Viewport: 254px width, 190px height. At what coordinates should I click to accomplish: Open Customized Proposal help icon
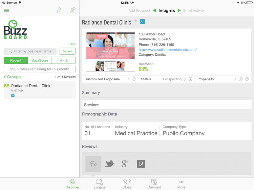pos(134,79)
